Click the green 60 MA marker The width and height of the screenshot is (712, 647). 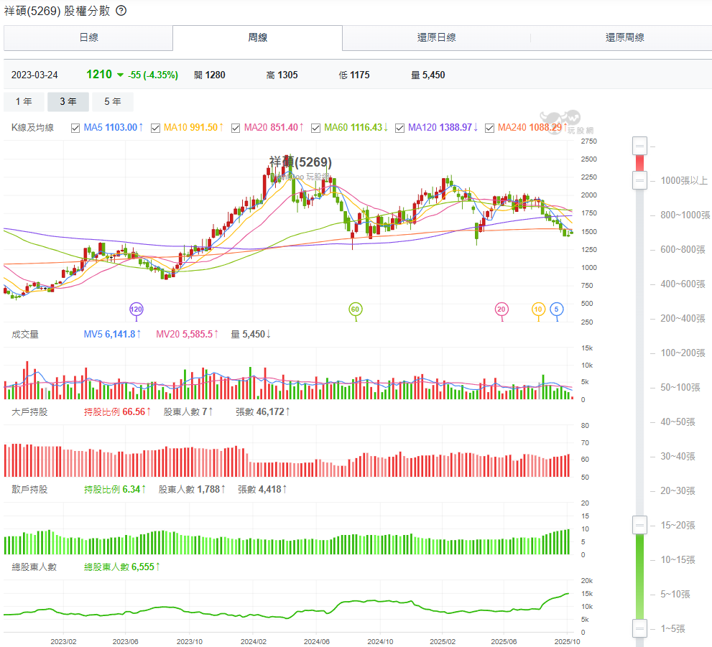[x=355, y=309]
